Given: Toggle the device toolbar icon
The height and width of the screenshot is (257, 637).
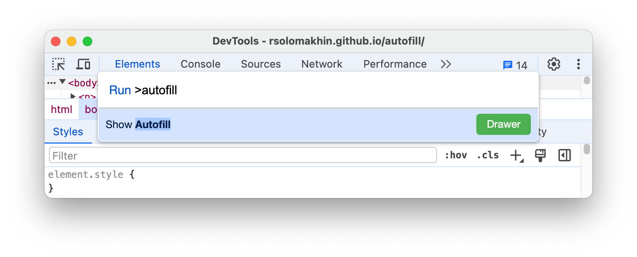Looking at the screenshot, I should [84, 64].
